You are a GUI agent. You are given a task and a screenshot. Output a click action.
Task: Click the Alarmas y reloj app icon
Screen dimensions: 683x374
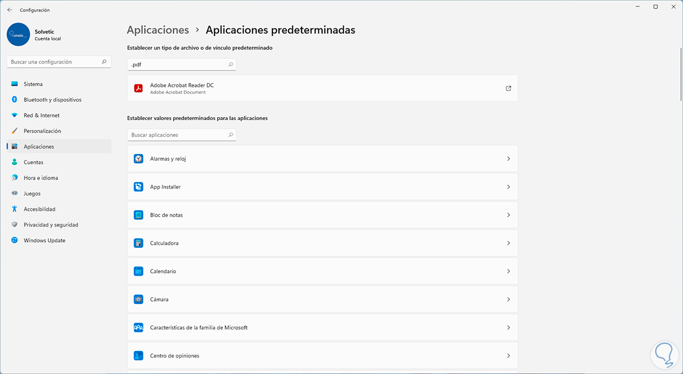tap(138, 159)
